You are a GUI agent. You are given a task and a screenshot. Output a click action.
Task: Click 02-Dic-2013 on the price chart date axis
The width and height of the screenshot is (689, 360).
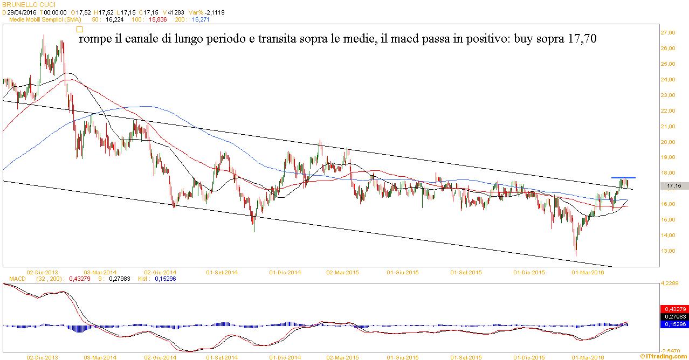[42, 272]
